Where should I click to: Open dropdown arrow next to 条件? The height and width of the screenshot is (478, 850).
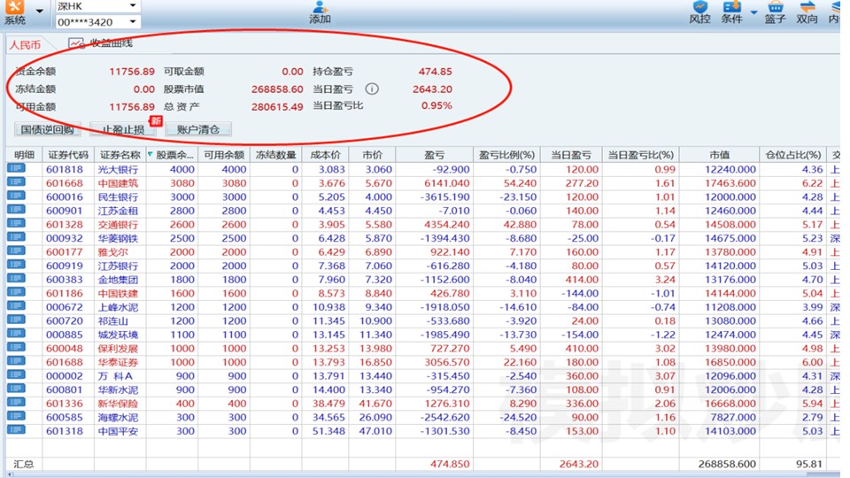coord(753,12)
